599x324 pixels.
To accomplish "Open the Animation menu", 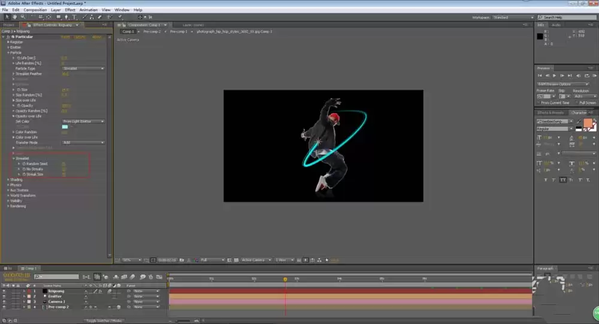I will [88, 10].
